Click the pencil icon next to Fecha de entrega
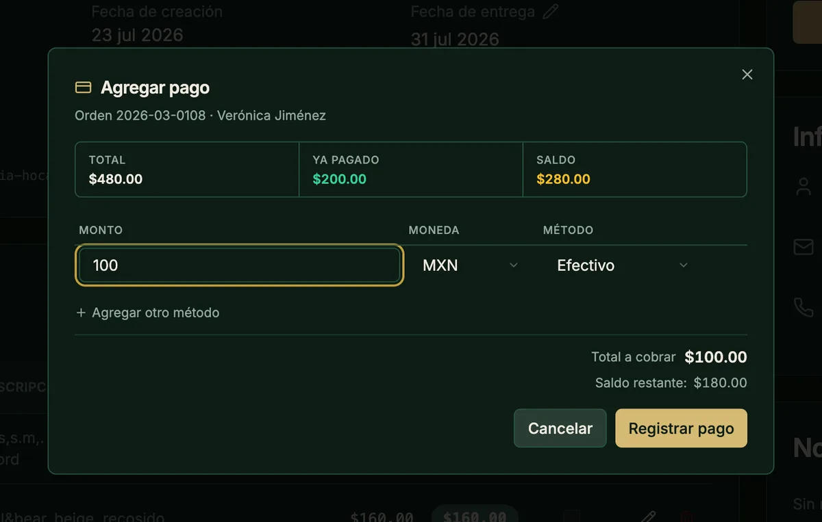The height and width of the screenshot is (522, 822). point(551,12)
